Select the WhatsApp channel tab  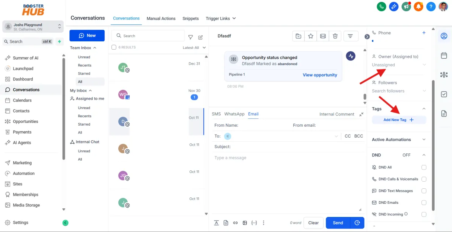(x=234, y=114)
